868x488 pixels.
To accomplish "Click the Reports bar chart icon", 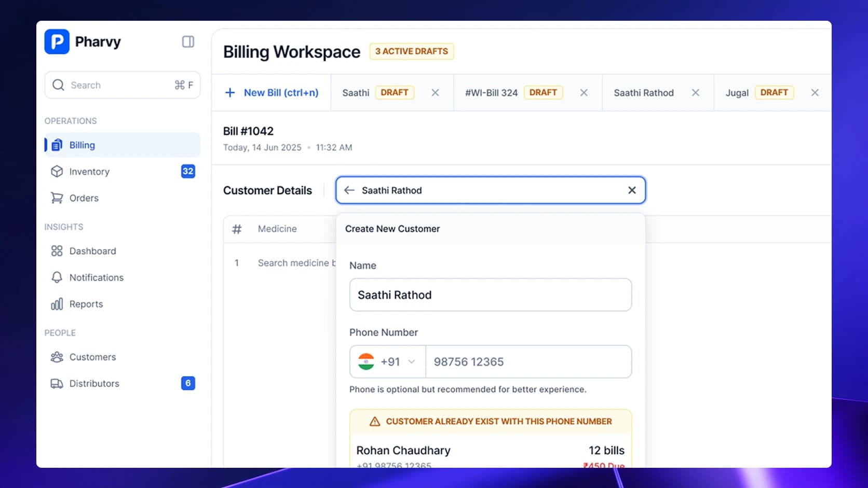I will (57, 304).
